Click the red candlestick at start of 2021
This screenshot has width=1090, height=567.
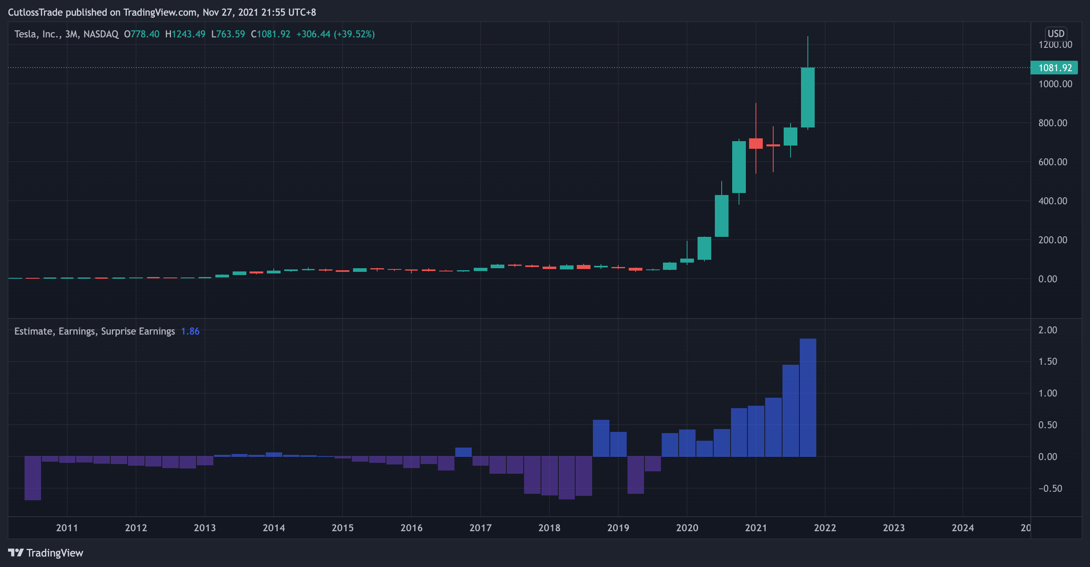(756, 143)
